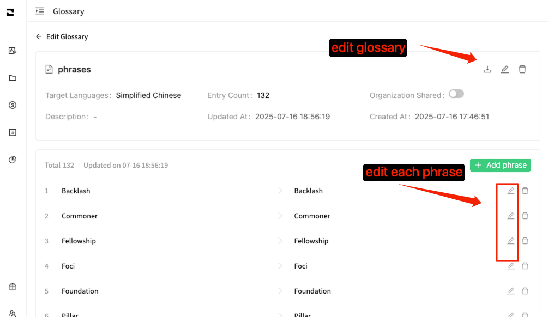548x317 pixels.
Task: Collapse the sidebar menu via the top icon
Action: tap(40, 11)
